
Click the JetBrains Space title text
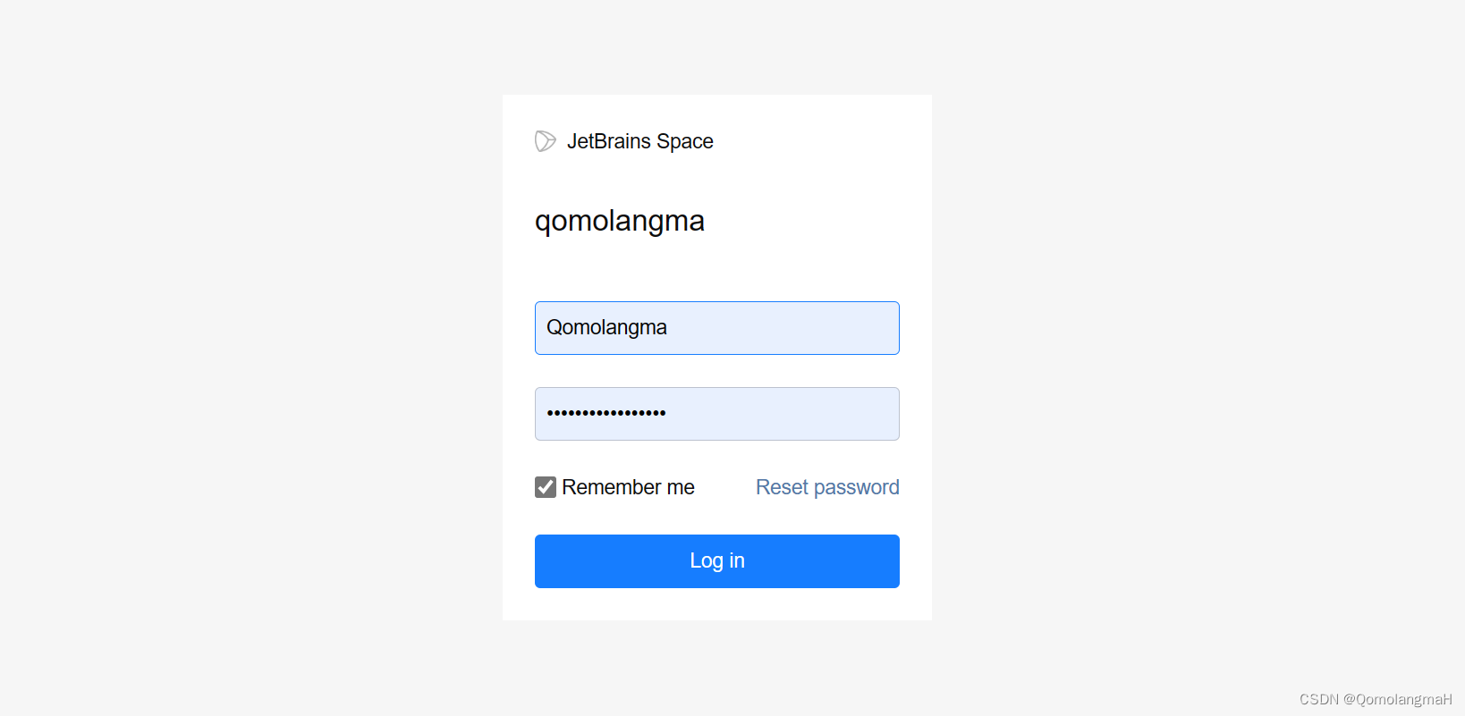(640, 140)
